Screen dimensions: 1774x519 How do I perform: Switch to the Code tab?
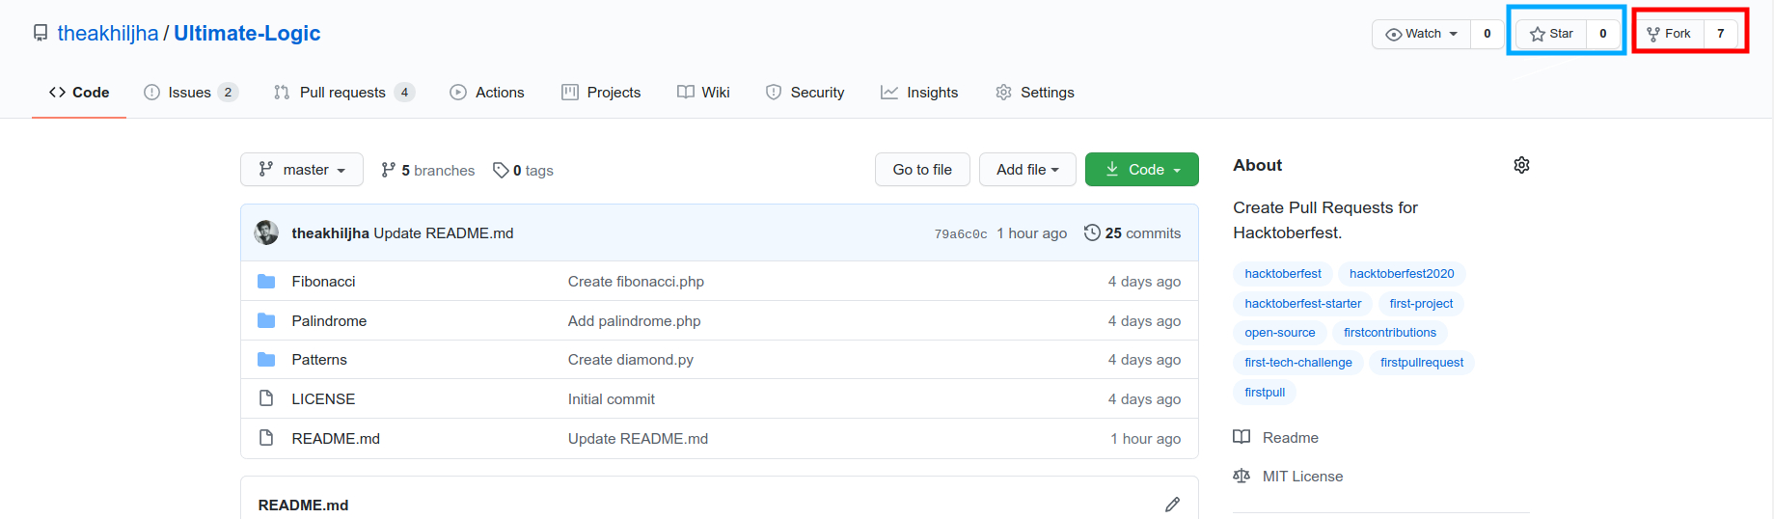tap(79, 93)
